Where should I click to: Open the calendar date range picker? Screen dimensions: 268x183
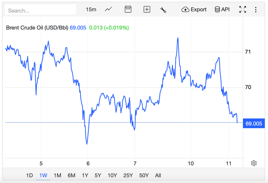(x=128, y=9)
